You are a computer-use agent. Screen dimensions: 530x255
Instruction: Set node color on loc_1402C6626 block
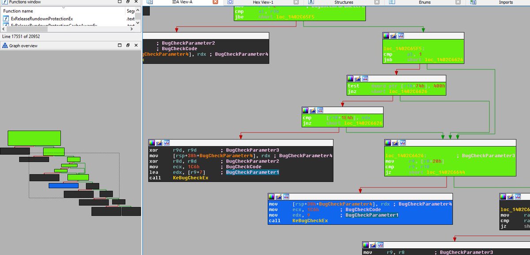(x=388, y=143)
